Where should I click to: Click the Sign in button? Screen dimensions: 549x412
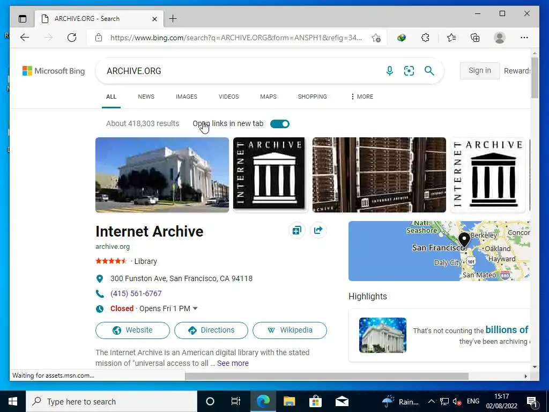click(480, 70)
